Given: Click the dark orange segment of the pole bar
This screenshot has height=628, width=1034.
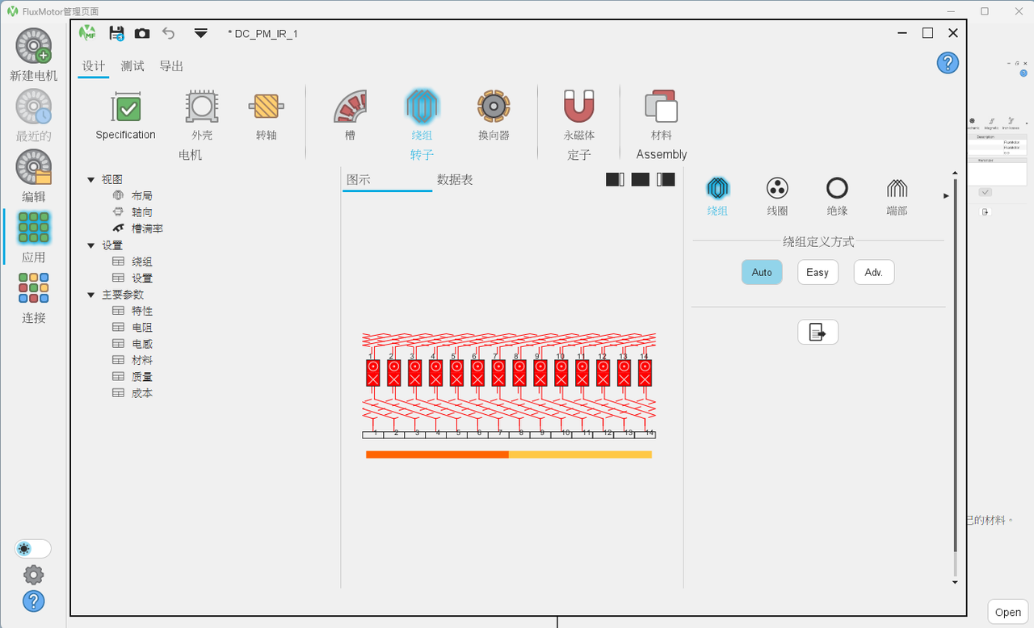Looking at the screenshot, I should (x=437, y=454).
